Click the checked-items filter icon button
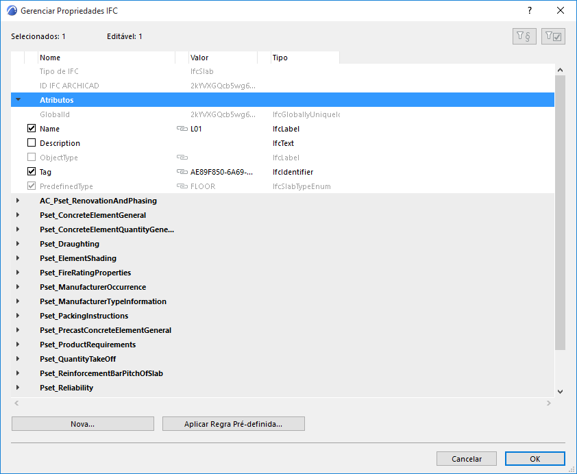The image size is (577, 474). click(553, 36)
